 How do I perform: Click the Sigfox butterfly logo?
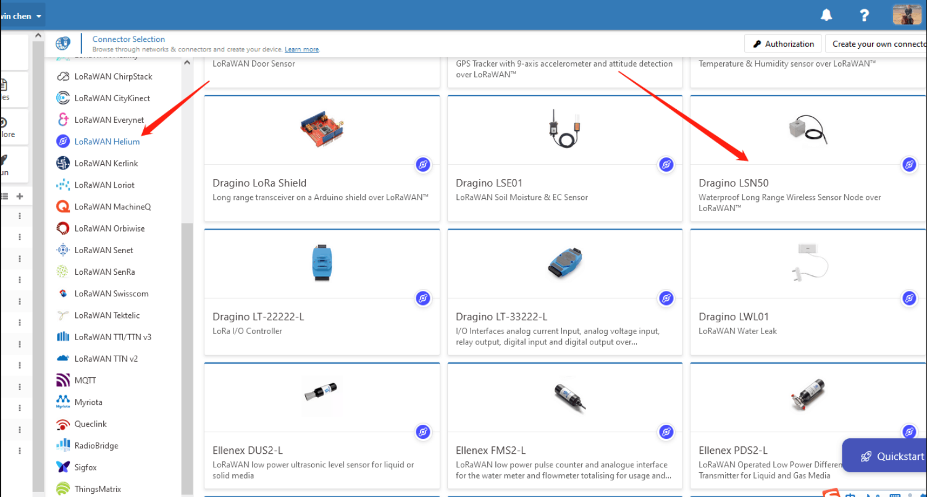click(x=63, y=467)
